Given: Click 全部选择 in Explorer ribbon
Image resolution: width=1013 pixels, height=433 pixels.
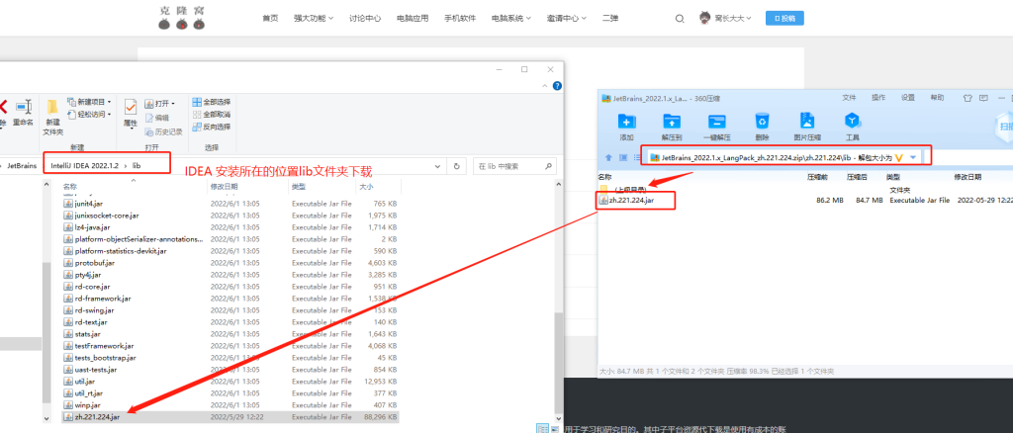Looking at the screenshot, I should point(212,102).
